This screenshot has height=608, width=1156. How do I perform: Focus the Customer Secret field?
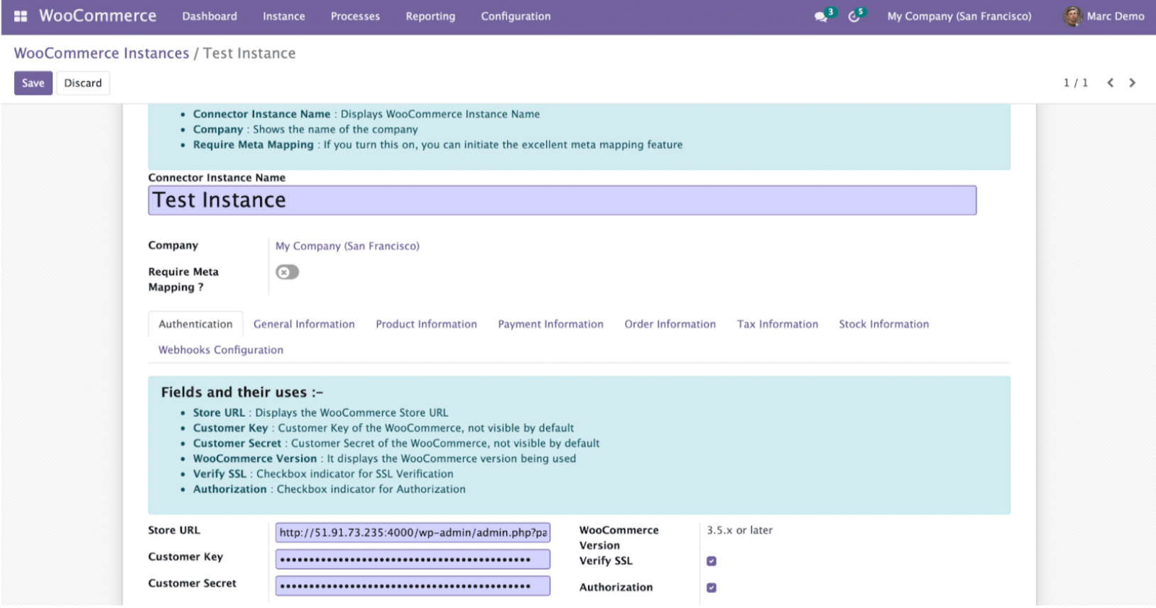413,586
